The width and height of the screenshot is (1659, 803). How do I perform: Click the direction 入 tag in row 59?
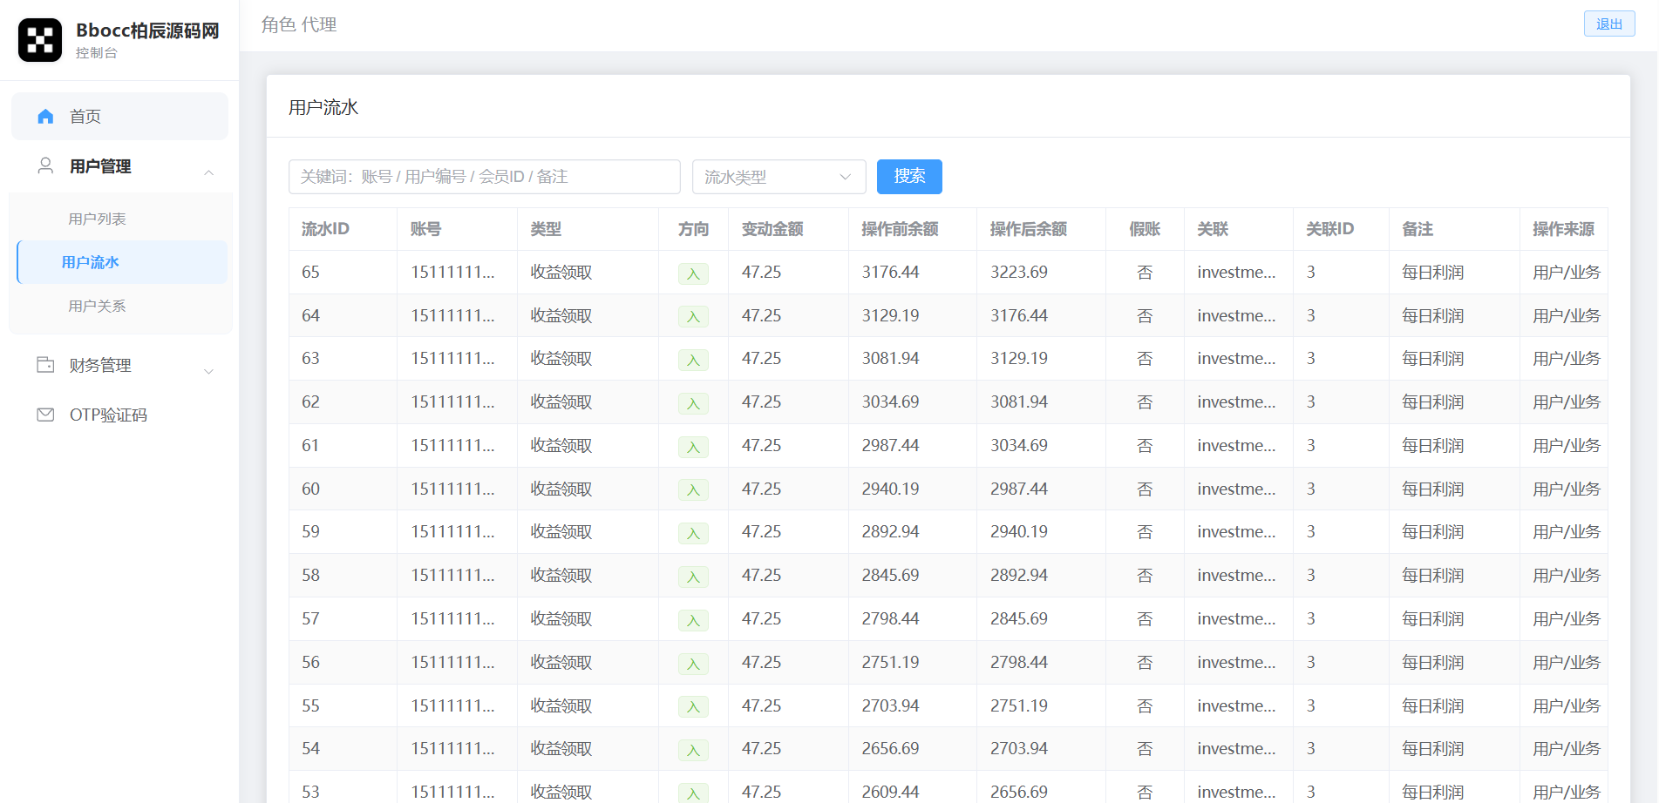(693, 533)
